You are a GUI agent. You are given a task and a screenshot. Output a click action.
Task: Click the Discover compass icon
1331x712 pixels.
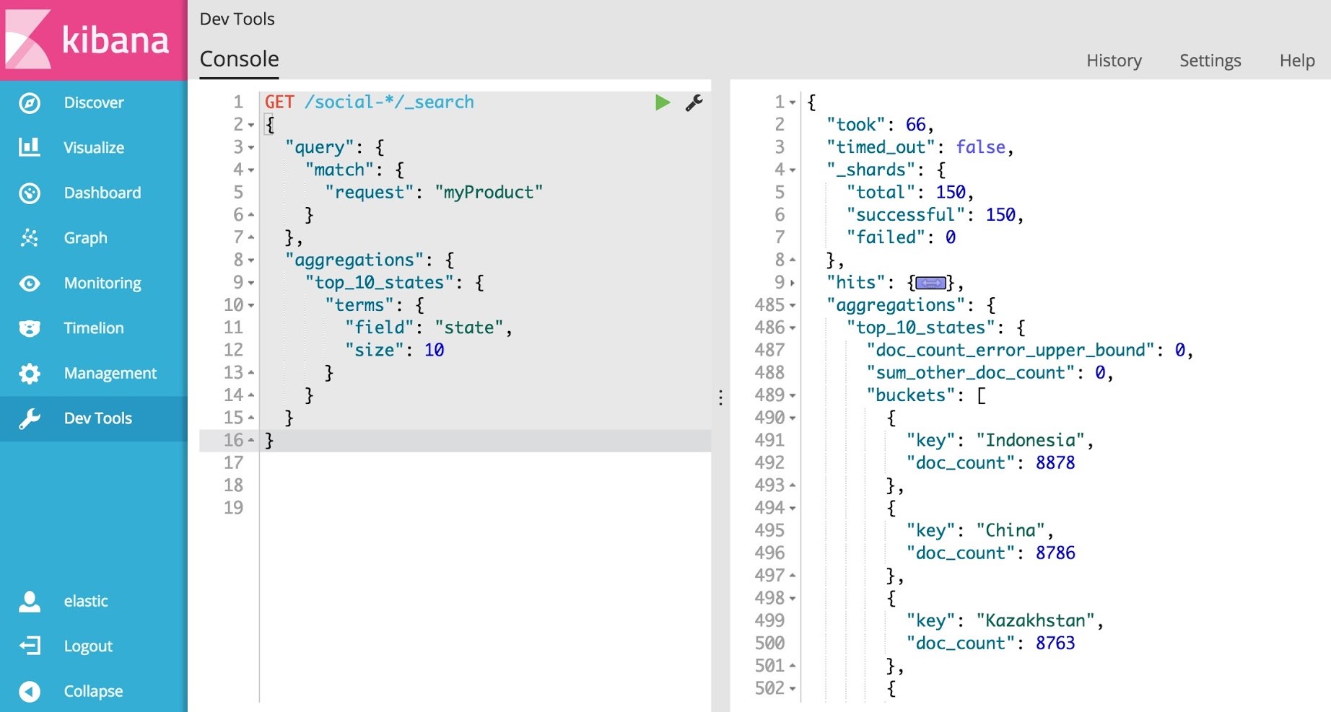click(30, 102)
